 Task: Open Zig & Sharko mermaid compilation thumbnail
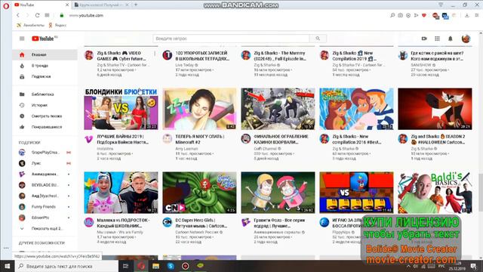point(356,109)
